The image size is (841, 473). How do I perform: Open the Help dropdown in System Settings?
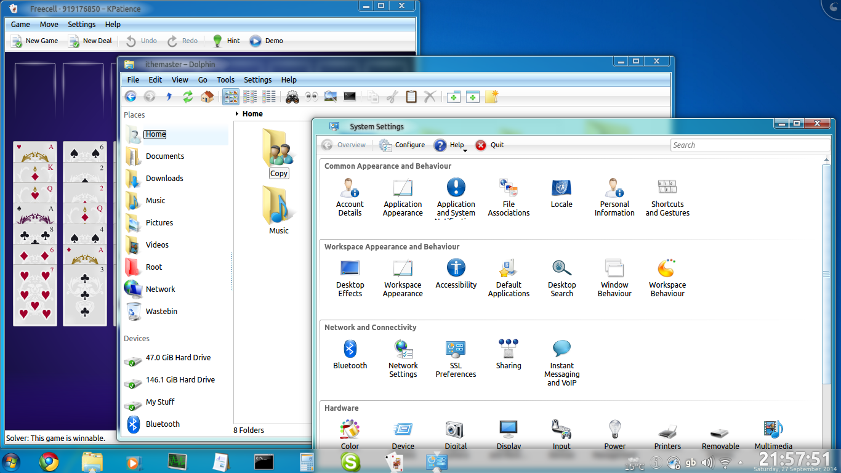pyautogui.click(x=450, y=145)
